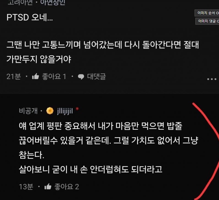The height and width of the screenshot is (200, 219).
Task: Open the 아연상인 author profile
Action: (53, 2)
